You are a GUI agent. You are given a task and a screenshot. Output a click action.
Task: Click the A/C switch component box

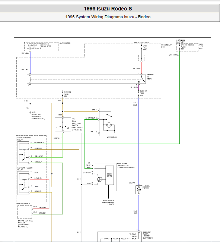[108, 122]
